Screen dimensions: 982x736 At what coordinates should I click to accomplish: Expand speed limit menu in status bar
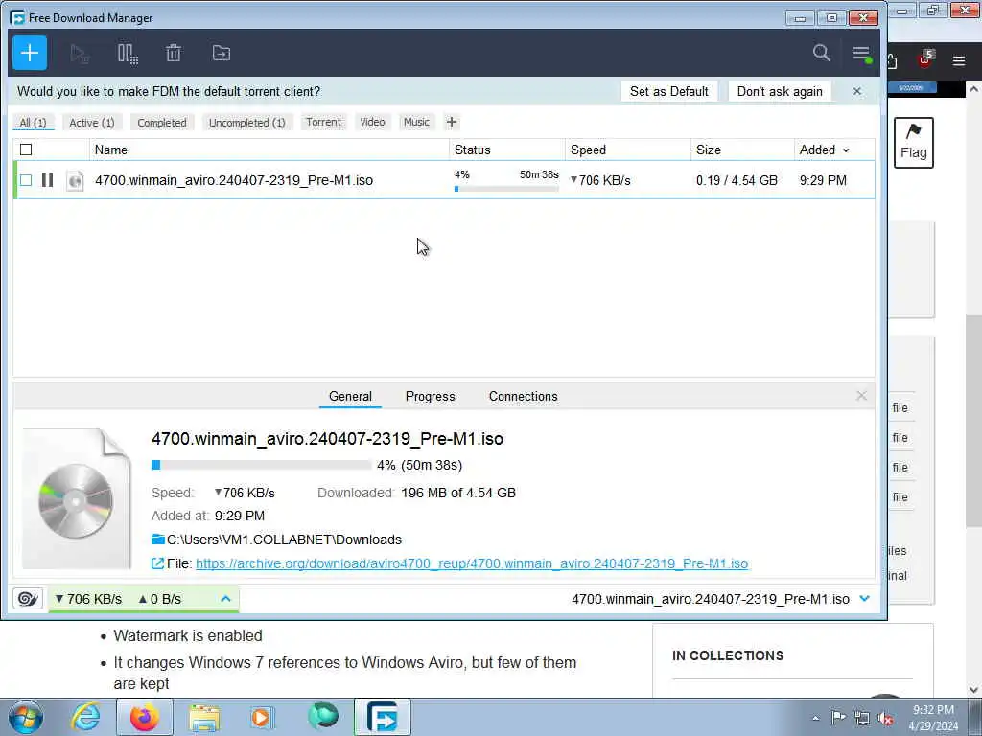click(225, 599)
